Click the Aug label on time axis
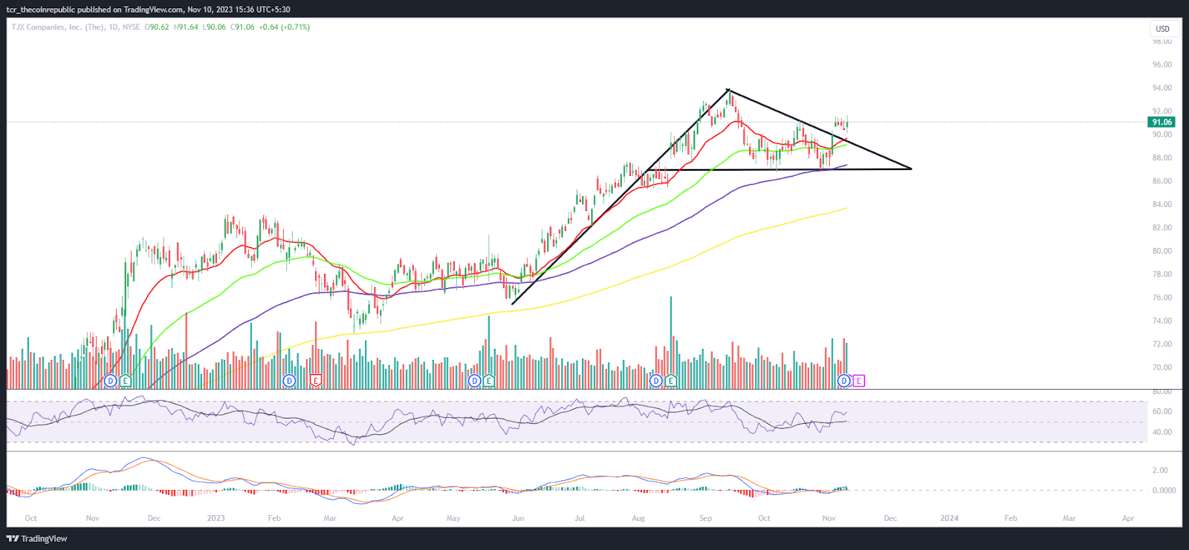The image size is (1189, 550). pos(638,518)
